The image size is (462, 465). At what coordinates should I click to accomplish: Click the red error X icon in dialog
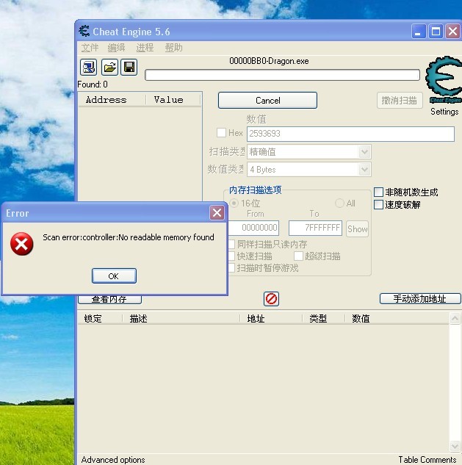click(21, 244)
